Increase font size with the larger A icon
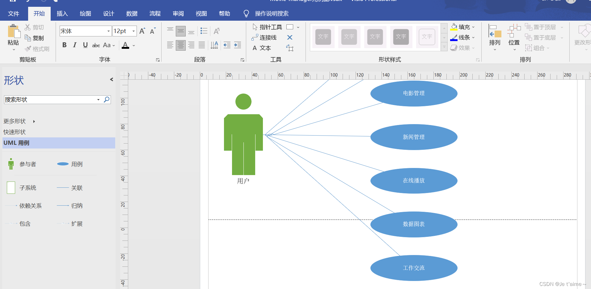 tap(142, 31)
